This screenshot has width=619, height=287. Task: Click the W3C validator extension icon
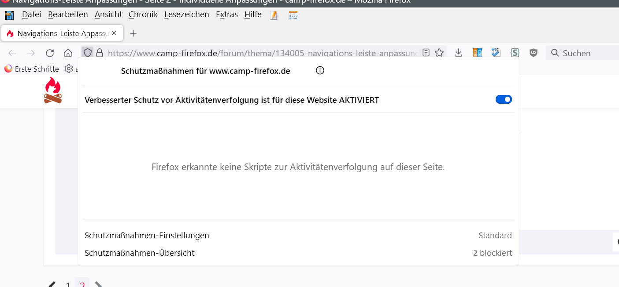click(496, 53)
